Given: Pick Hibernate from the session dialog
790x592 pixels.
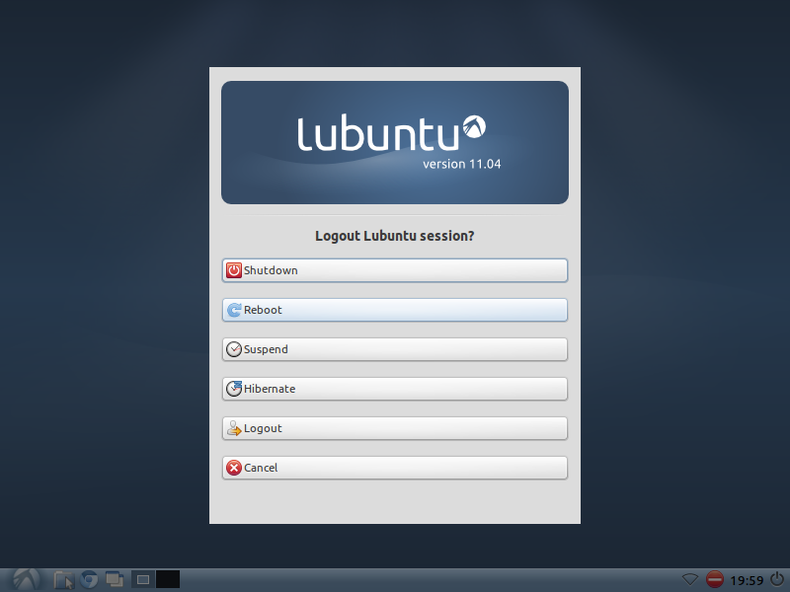Looking at the screenshot, I should coord(394,389).
